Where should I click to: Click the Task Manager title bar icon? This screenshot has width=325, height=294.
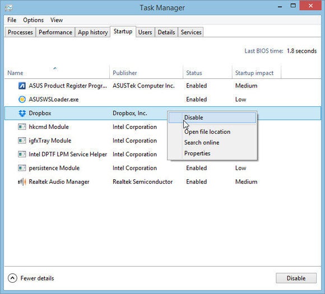point(9,8)
